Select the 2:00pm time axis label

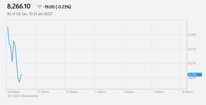pos(129,92)
